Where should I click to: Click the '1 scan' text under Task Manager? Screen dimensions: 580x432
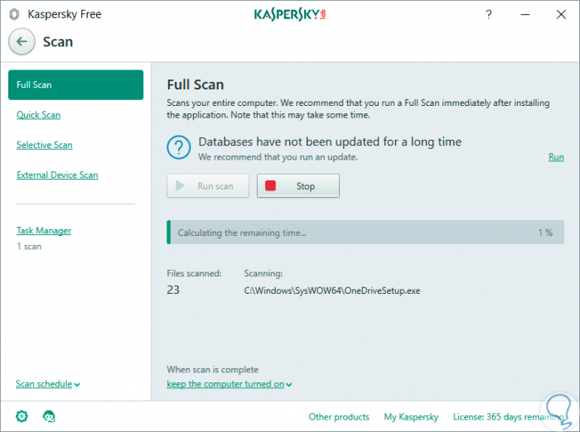[x=29, y=247]
